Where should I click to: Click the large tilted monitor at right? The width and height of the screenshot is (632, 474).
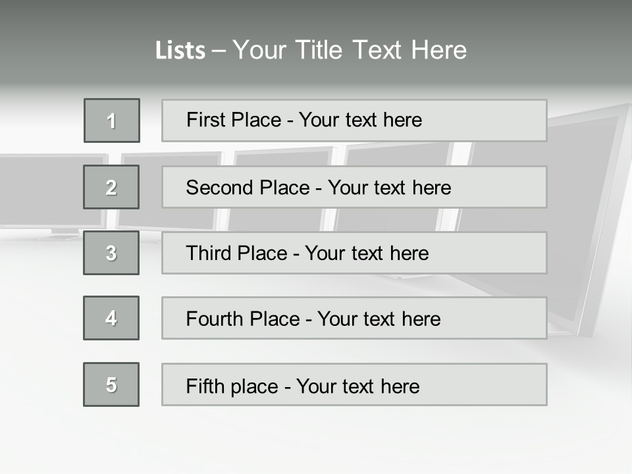point(586,217)
